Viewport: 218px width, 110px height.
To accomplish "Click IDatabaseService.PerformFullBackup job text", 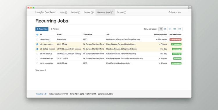I will pyautogui.click(x=121, y=54).
